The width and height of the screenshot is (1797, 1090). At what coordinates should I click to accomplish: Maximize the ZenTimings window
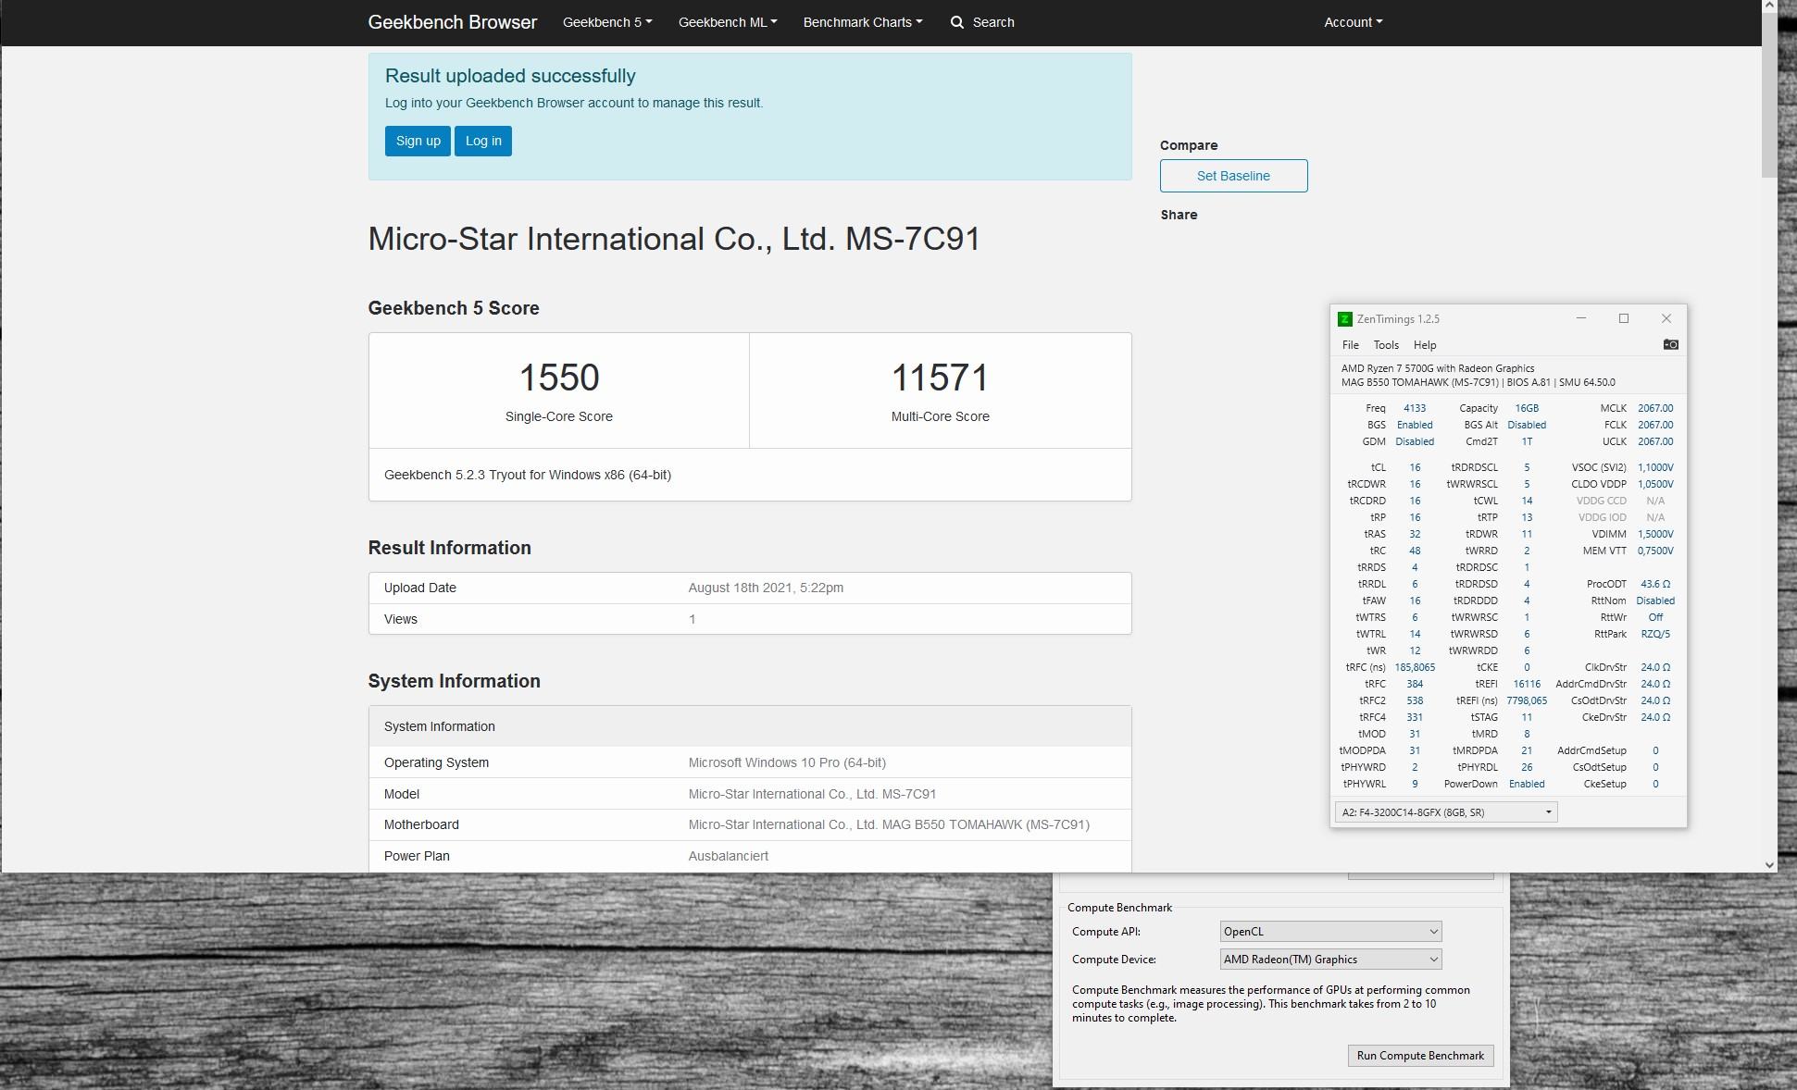coord(1623,318)
